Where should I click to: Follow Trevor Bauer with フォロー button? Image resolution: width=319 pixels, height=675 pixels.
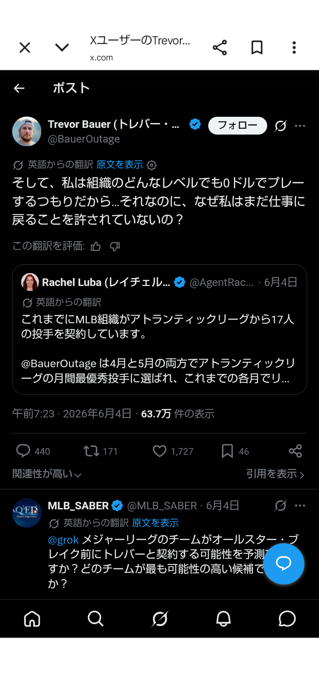coord(237,126)
